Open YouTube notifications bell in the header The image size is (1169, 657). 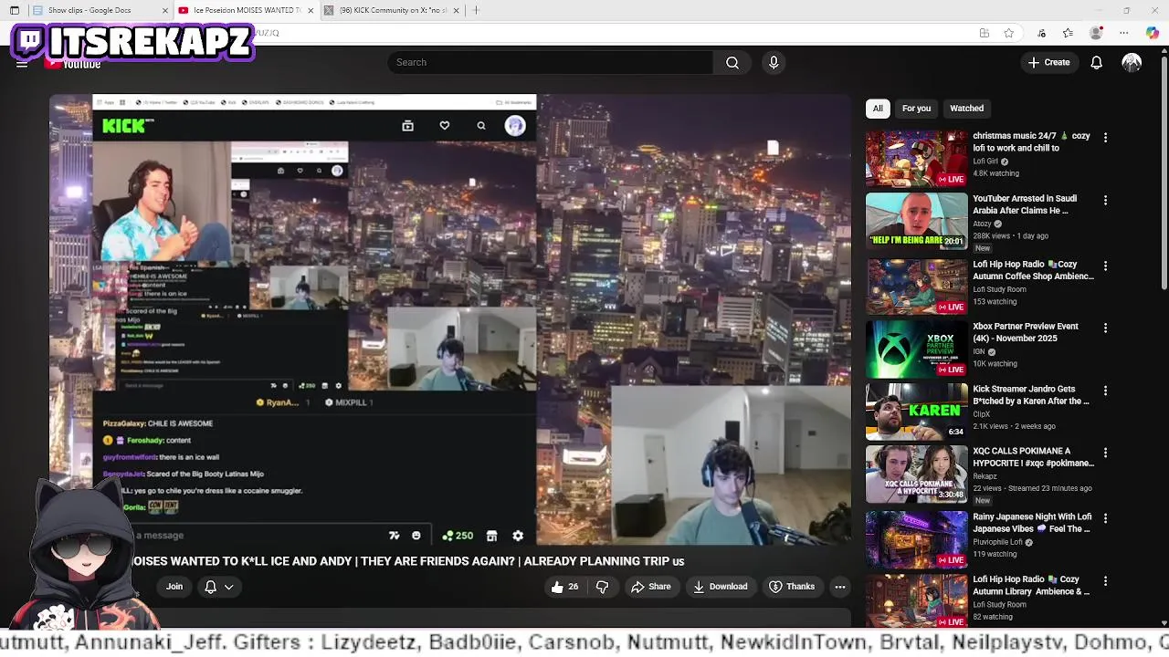point(1096,62)
